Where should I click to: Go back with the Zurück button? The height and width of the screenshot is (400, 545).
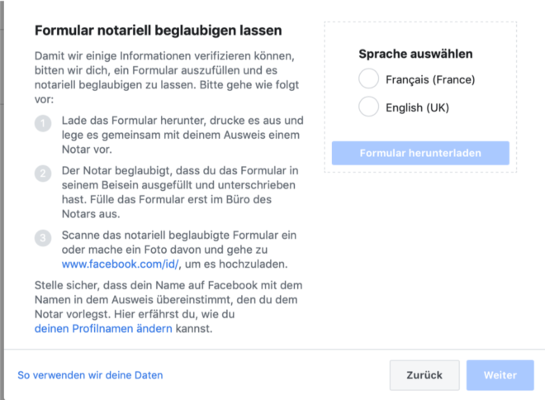(424, 375)
